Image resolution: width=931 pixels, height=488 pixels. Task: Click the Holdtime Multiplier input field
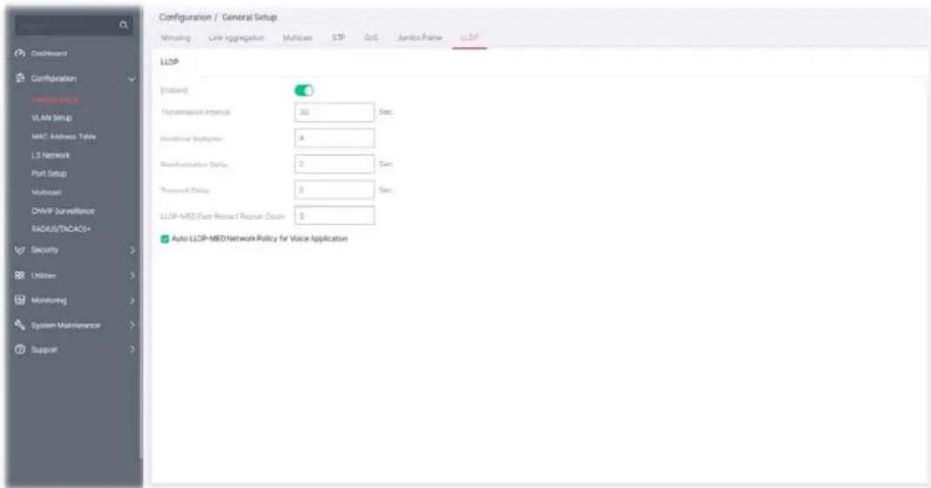[334, 139]
